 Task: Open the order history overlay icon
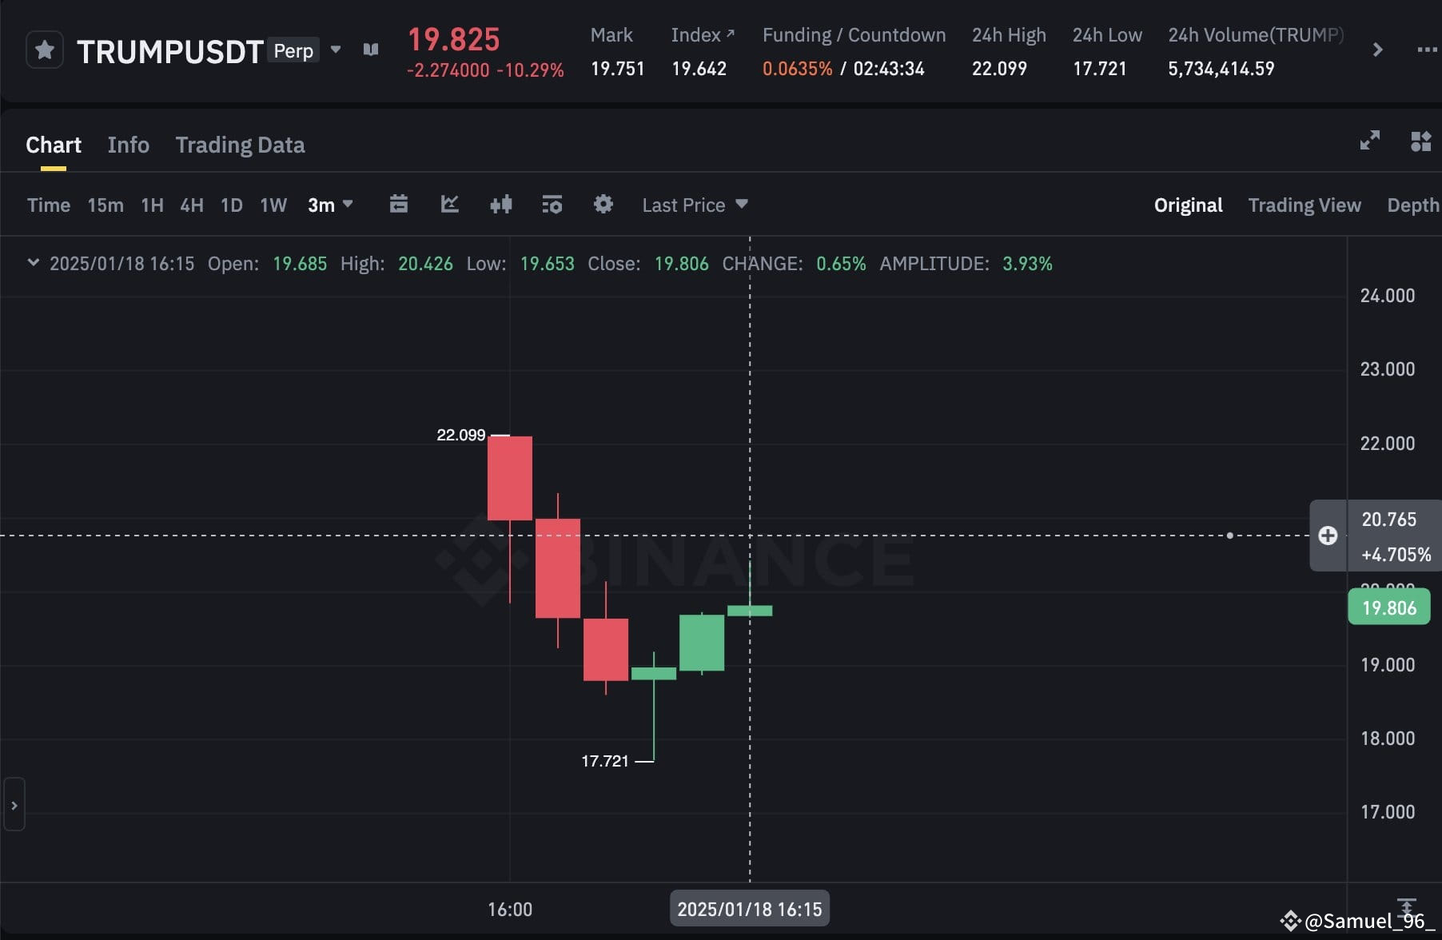point(552,205)
